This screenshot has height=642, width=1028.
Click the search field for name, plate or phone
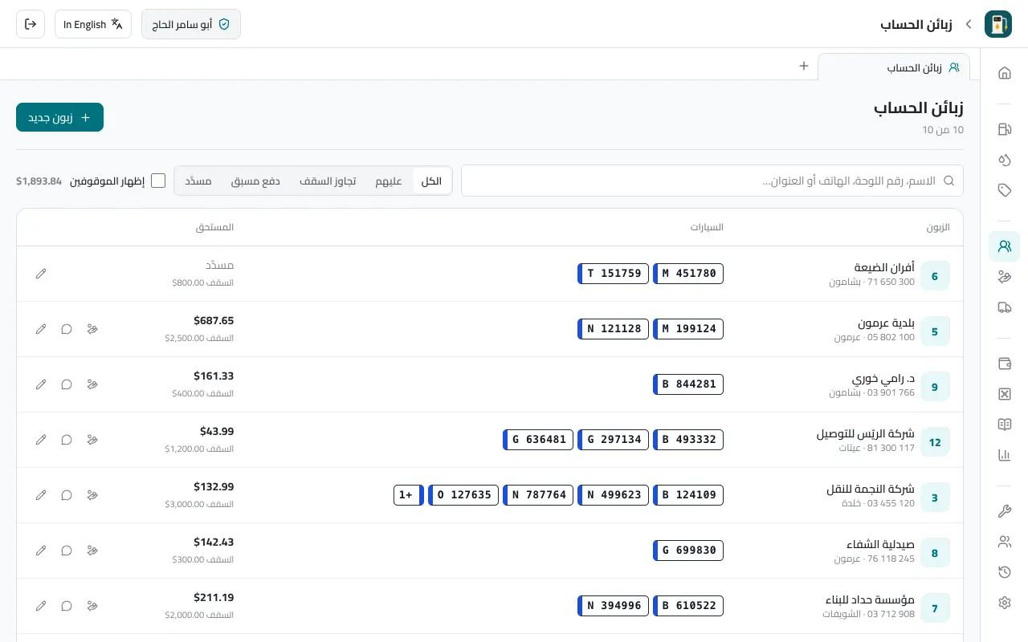tap(712, 181)
